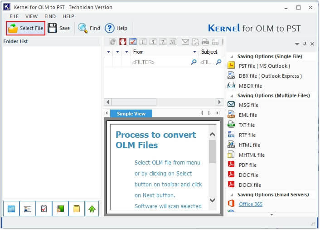320x230 pixels.
Task: Click the preview pane scroll down arrow
Action: [x=212, y=200]
